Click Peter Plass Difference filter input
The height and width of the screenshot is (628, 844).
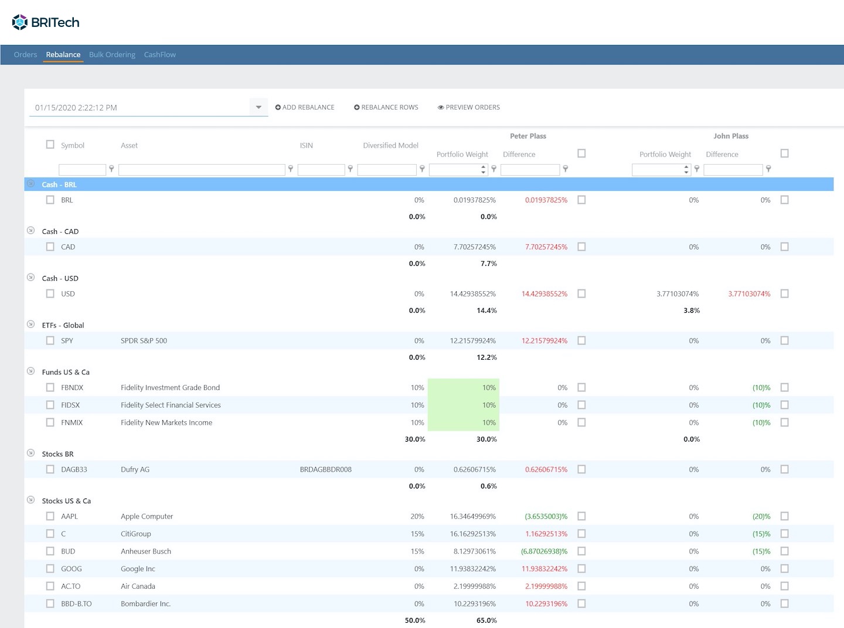tap(530, 170)
